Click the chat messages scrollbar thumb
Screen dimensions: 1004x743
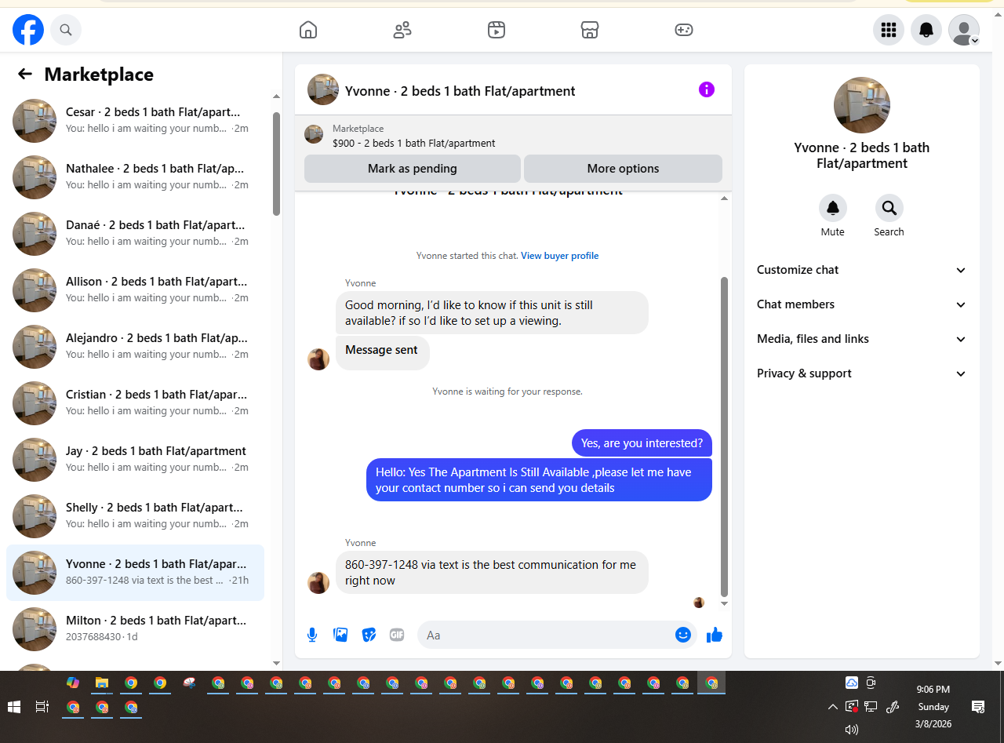click(x=724, y=437)
